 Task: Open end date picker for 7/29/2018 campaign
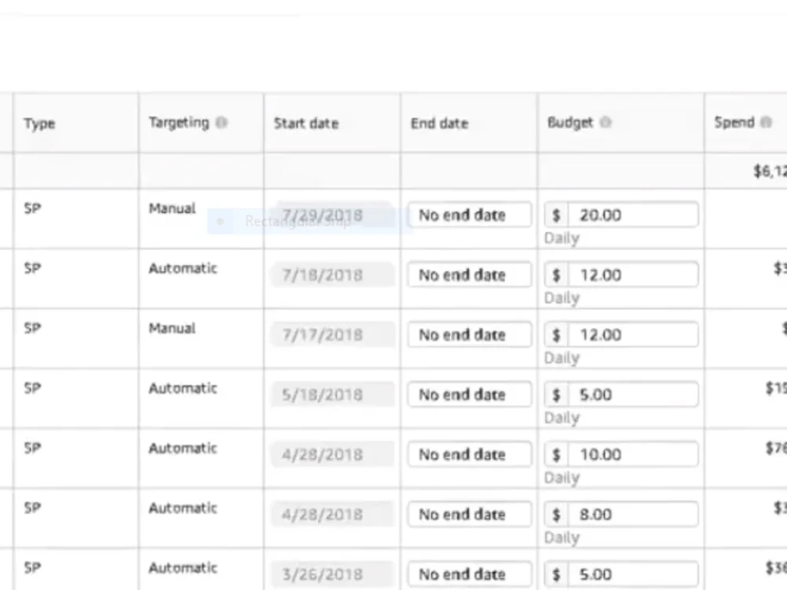tap(470, 215)
